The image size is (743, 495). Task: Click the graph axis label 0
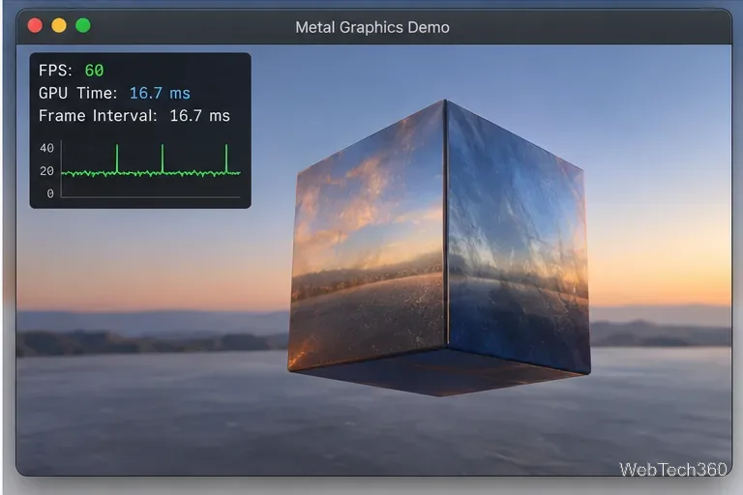pos(50,193)
